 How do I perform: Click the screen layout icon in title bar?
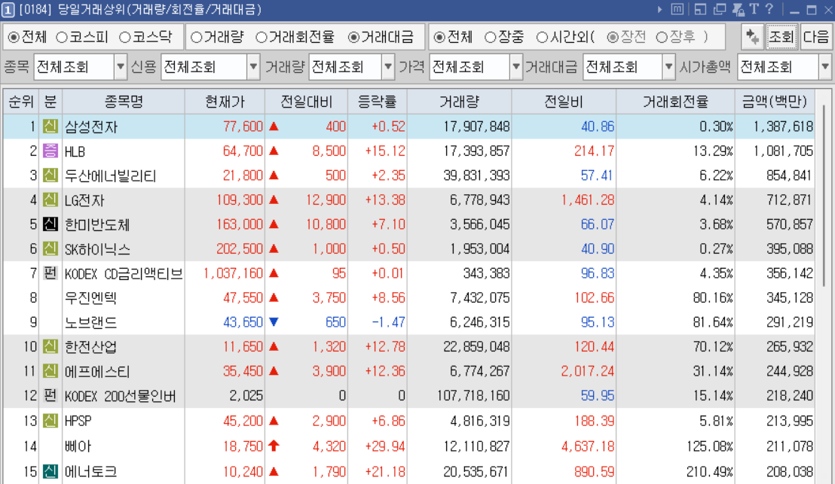pyautogui.click(x=700, y=10)
